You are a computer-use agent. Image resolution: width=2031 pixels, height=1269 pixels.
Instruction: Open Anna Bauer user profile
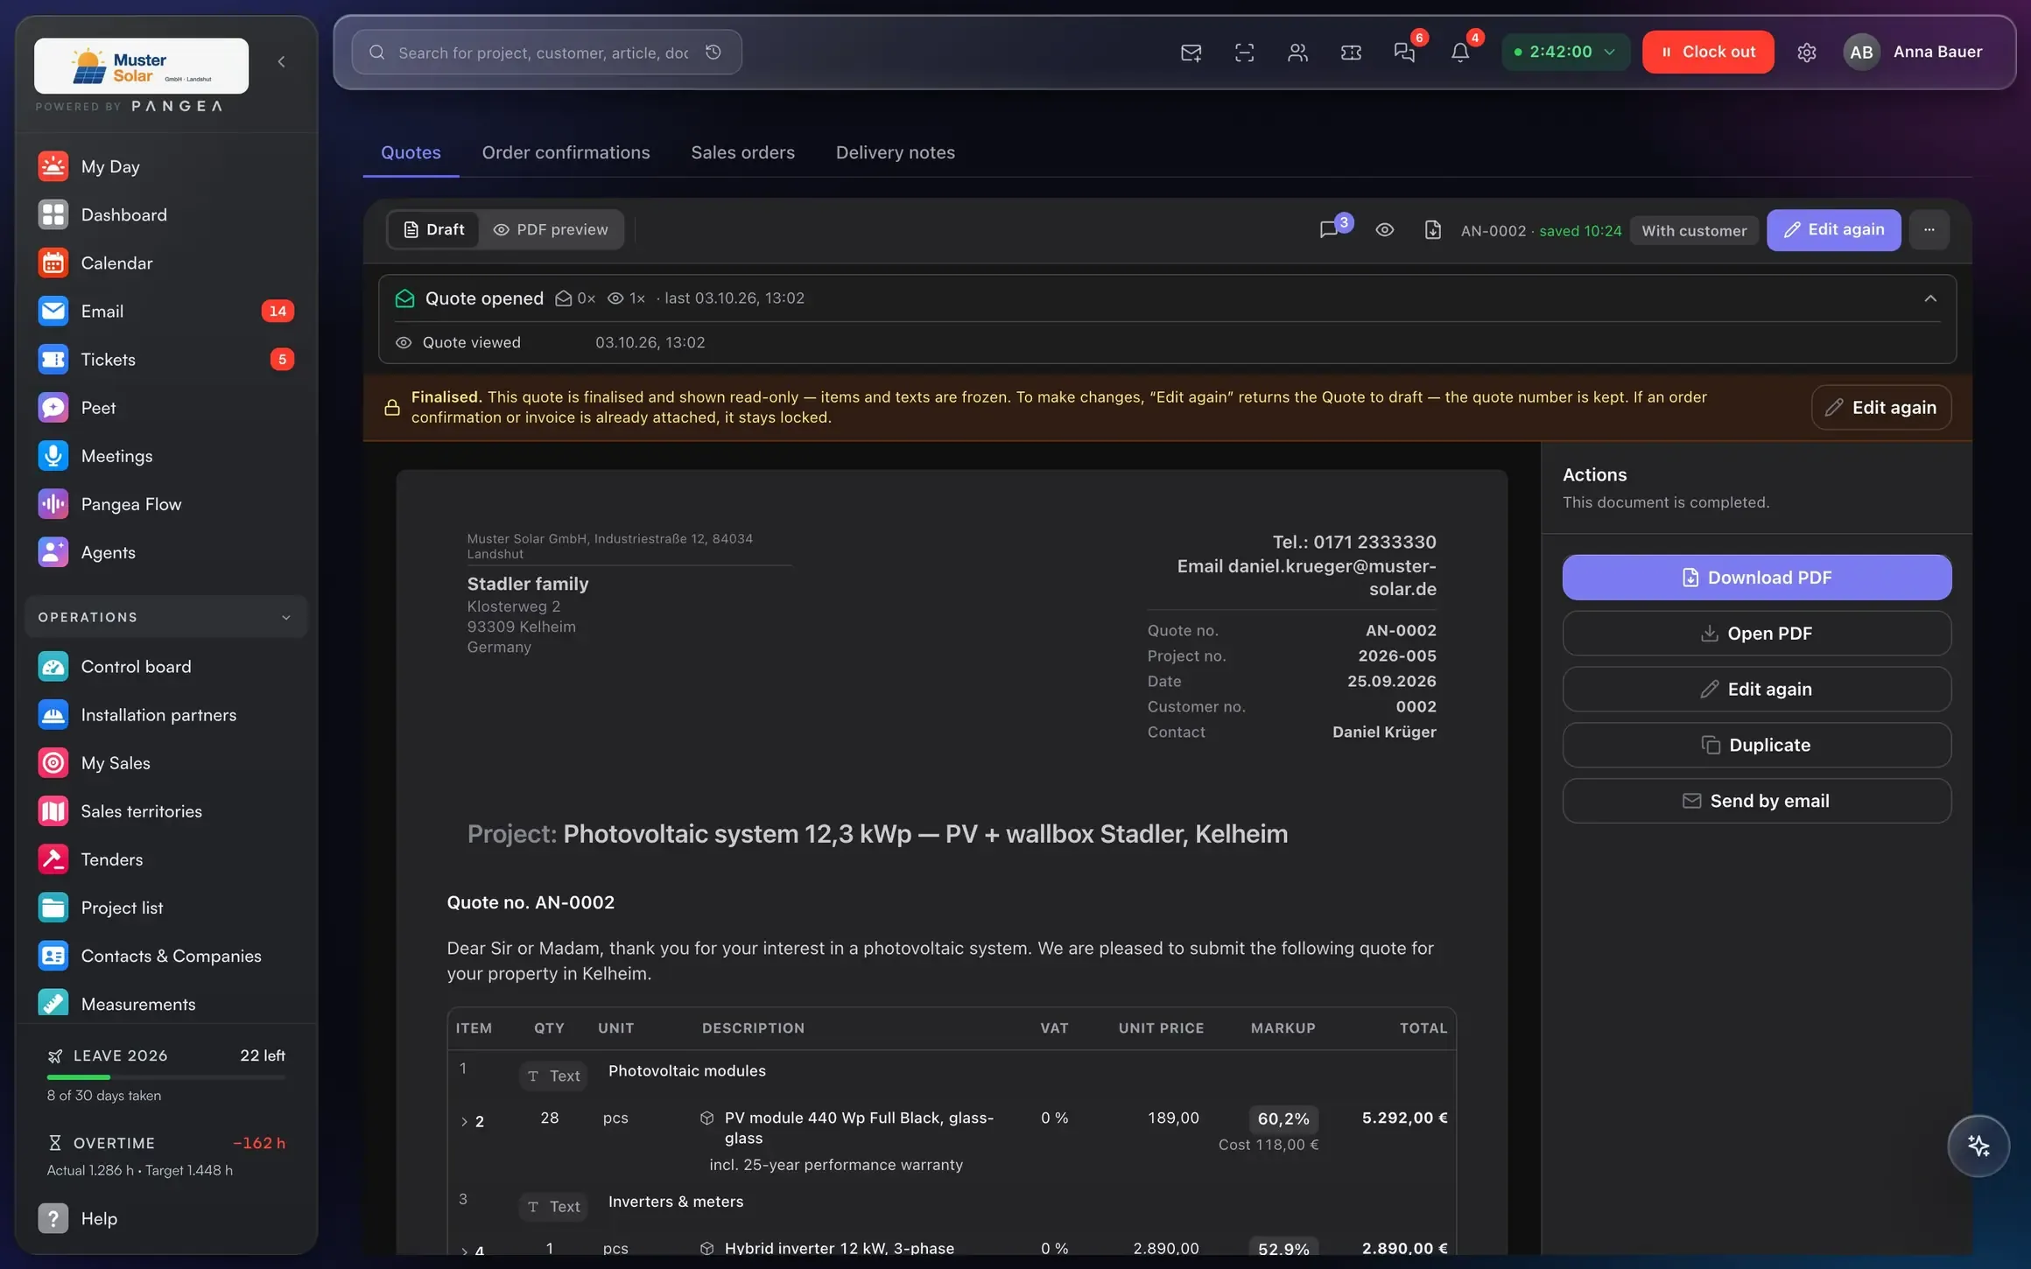click(x=1914, y=52)
